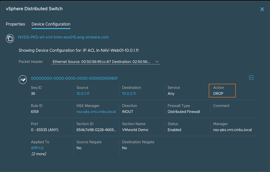
Task: Click the NSX Manager nsx-pks.vrni.cmbu.local link
Action: (x=96, y=112)
